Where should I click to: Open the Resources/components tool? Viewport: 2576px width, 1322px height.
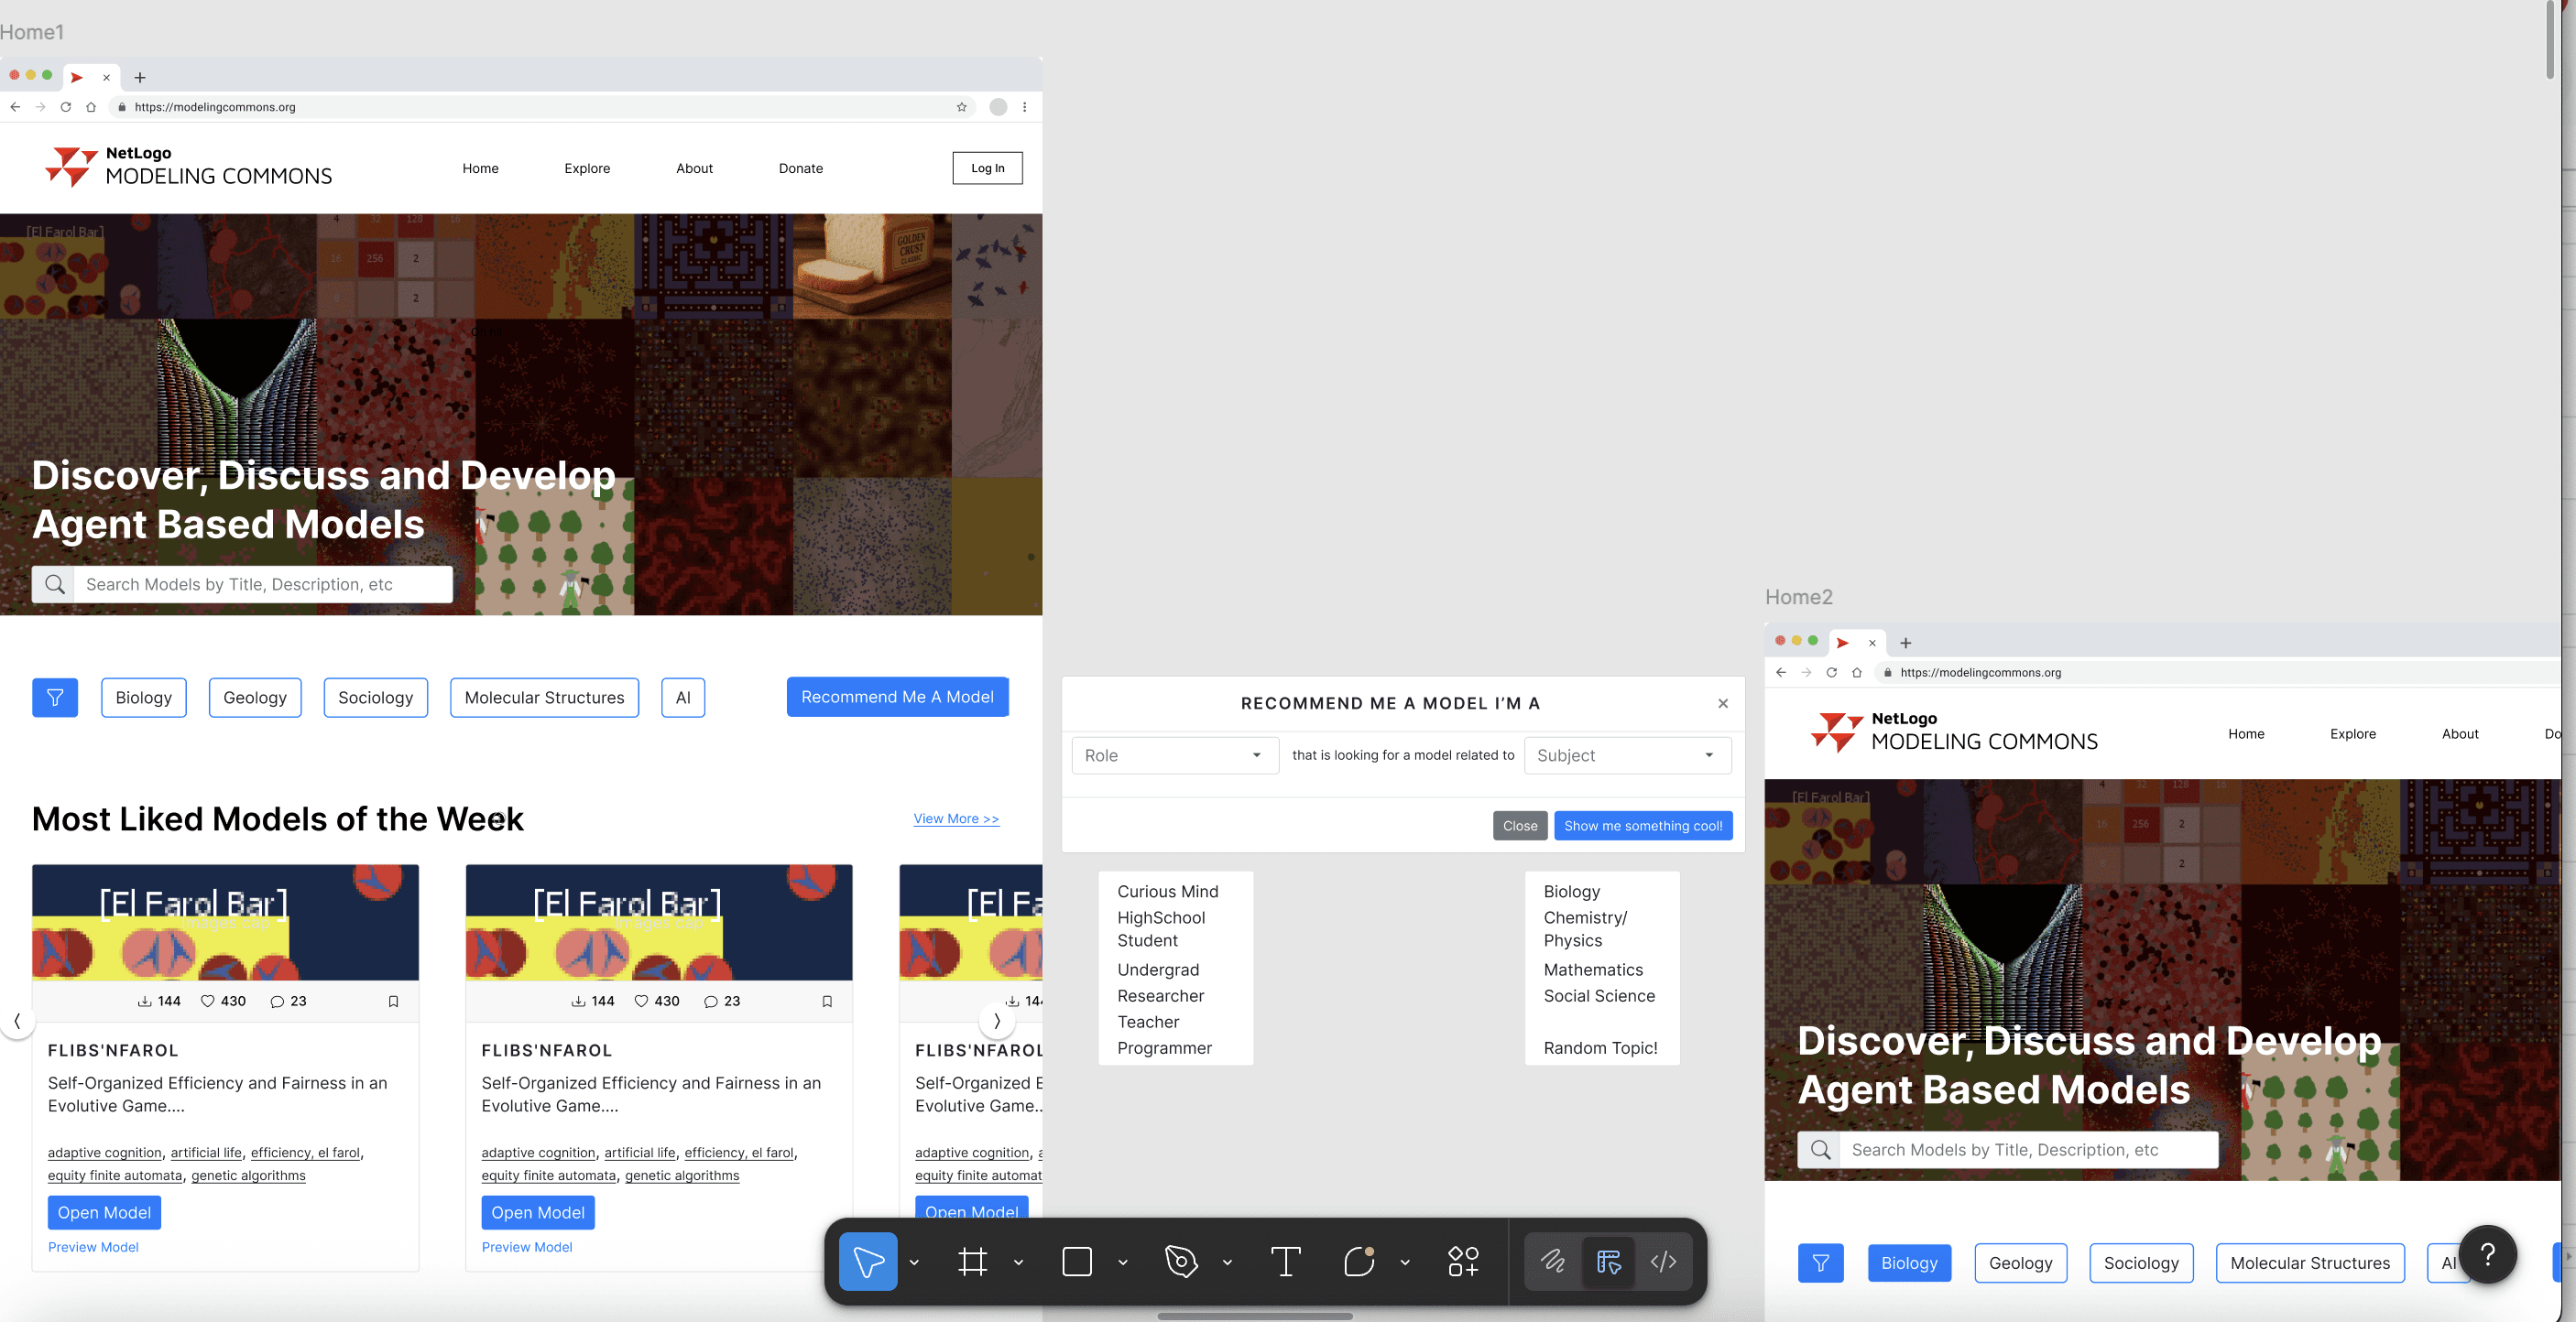point(1463,1261)
